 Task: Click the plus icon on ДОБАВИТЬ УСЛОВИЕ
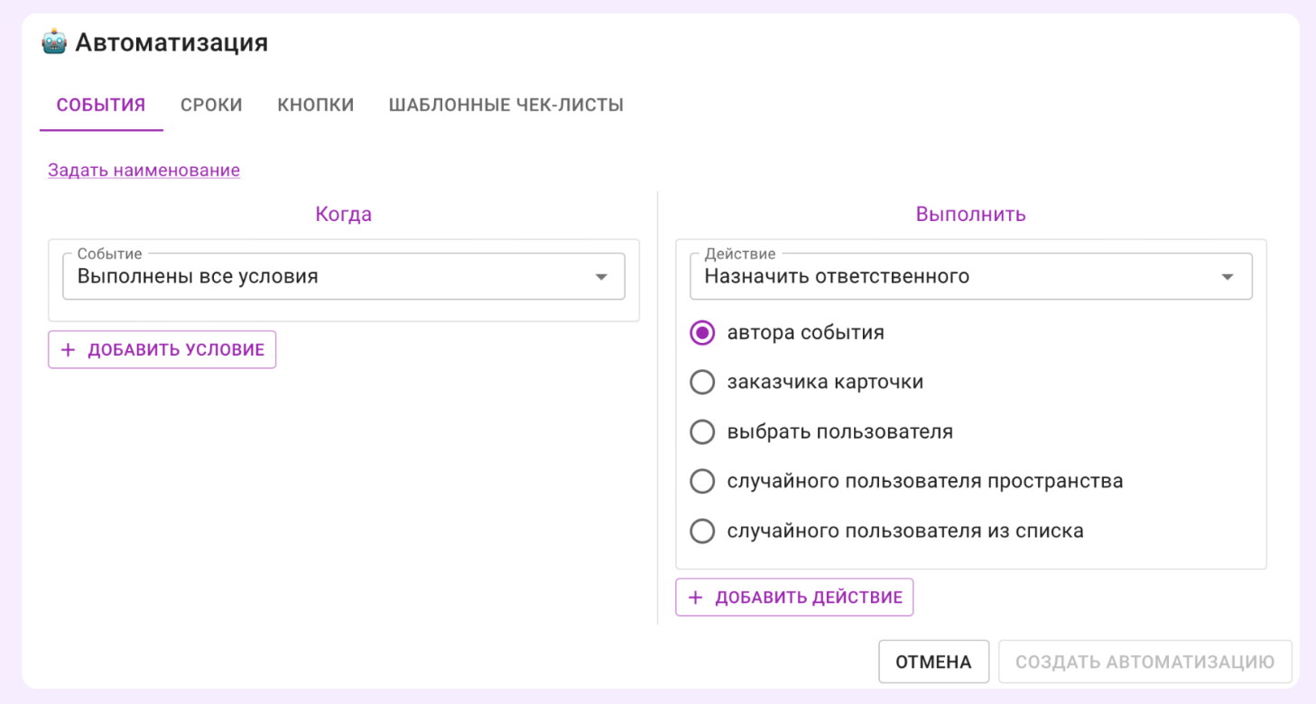[x=68, y=349]
